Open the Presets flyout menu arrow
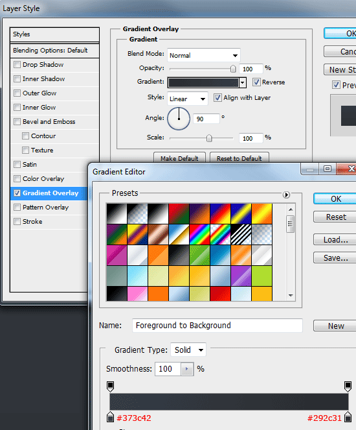This screenshot has height=430, width=356. (286, 195)
